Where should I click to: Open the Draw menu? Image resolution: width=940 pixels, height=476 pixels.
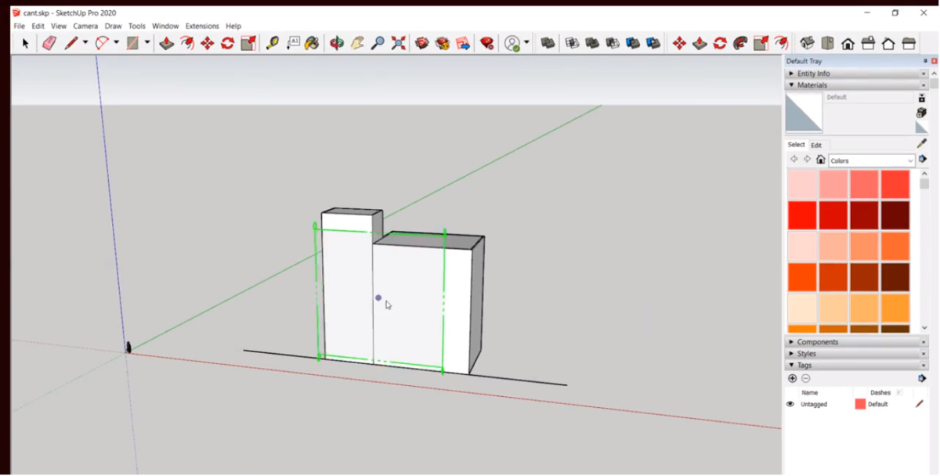click(x=114, y=26)
